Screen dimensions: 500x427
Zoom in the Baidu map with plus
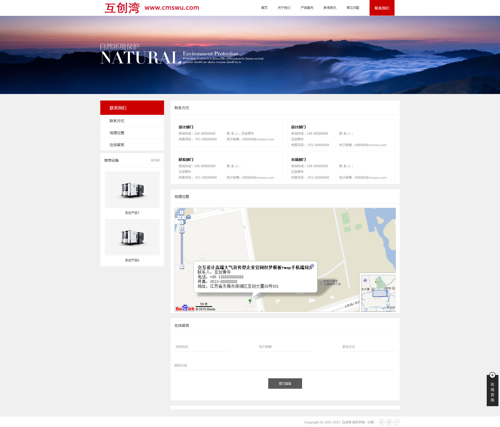[x=182, y=228]
